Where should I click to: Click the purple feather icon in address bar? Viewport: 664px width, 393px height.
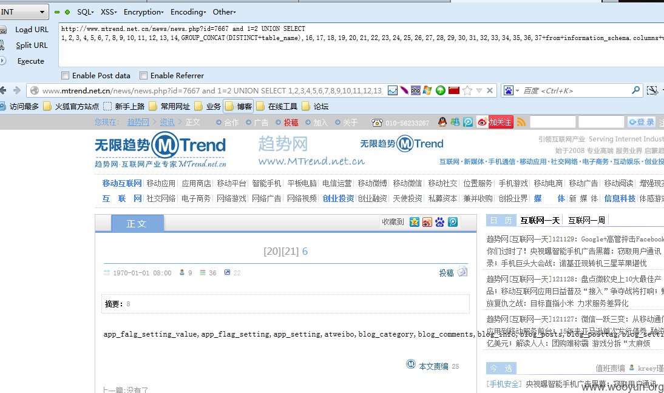click(404, 90)
